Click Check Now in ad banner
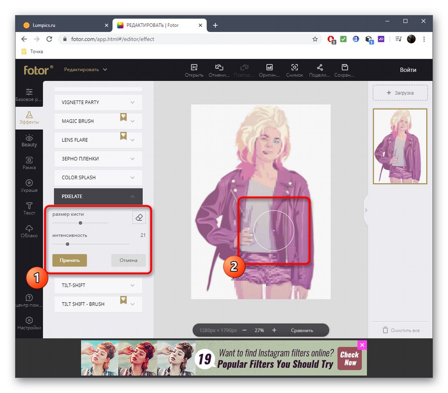The image size is (448, 393). coord(349,359)
